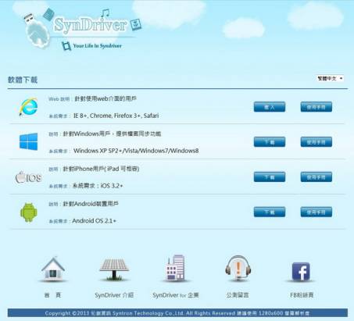Open the Facebook fan page icon
Screen dimensions: 354x321
(301, 272)
